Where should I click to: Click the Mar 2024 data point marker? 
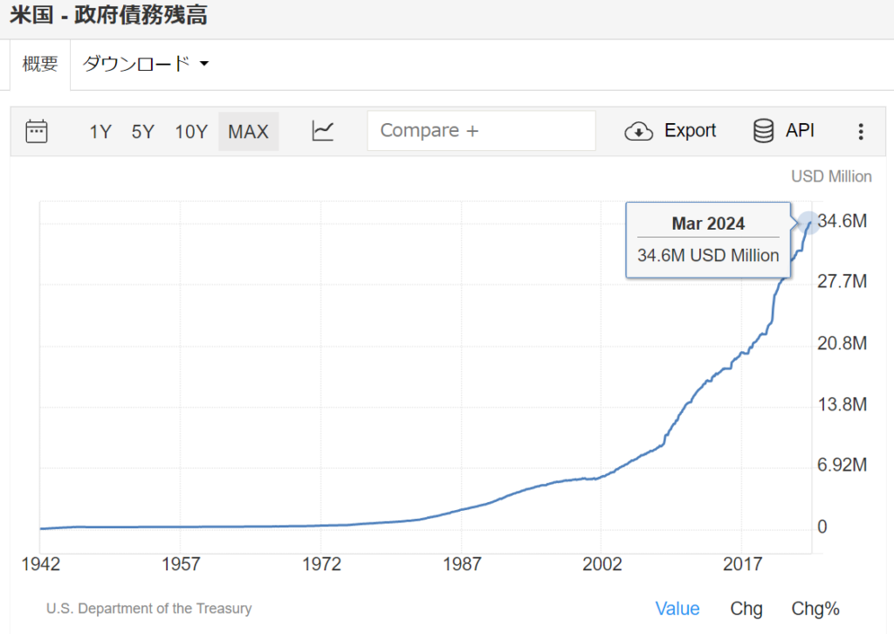808,223
